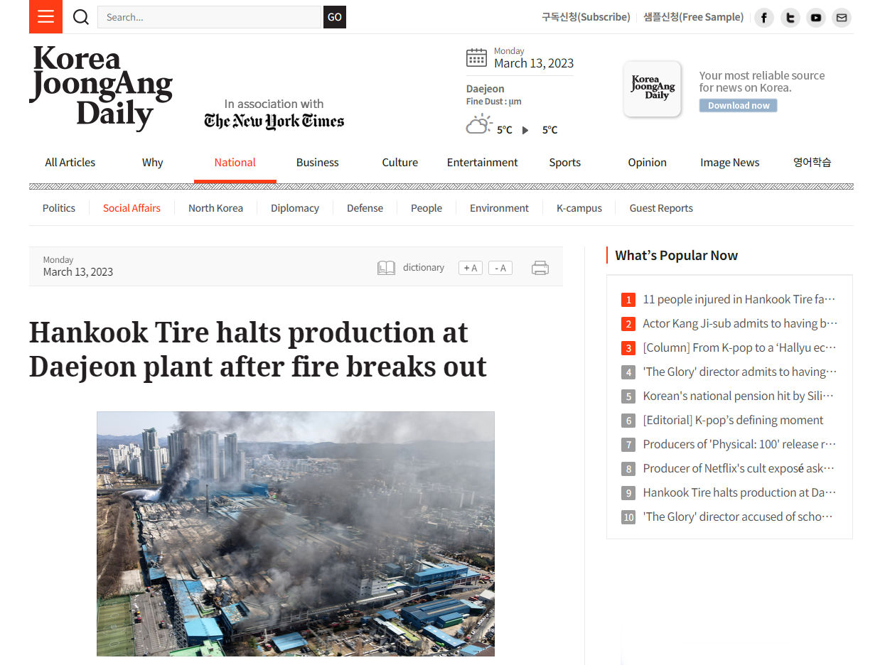Go home via Korea JoongAng Daily logo
The height and width of the screenshot is (665, 885).
click(x=101, y=87)
